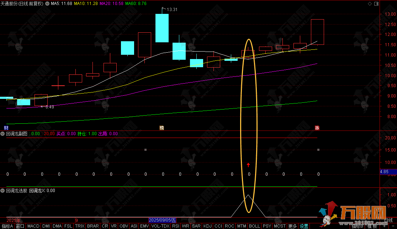Screen dimensions: 397x229
Task: Click the 模板 template button
Action: pos(372,226)
